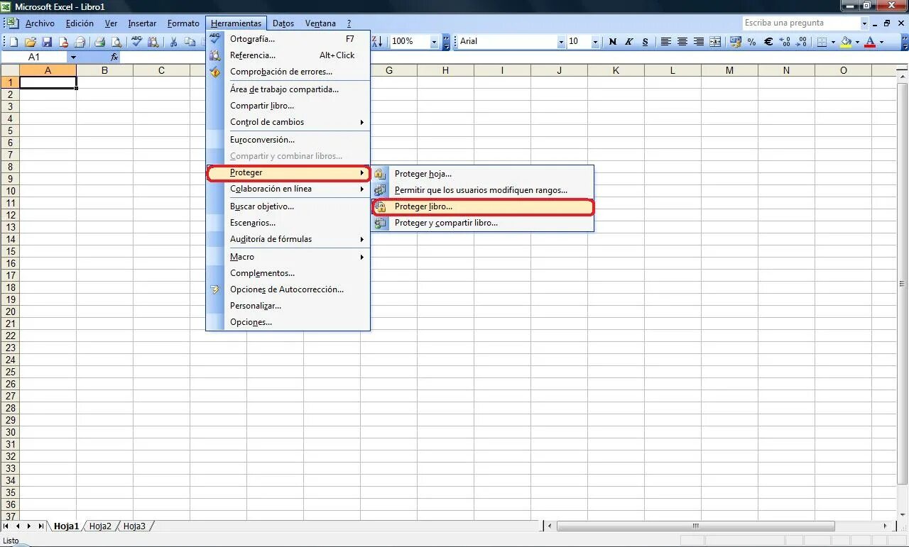The image size is (909, 547).
Task: Open the Datos menu
Action: pos(283,23)
